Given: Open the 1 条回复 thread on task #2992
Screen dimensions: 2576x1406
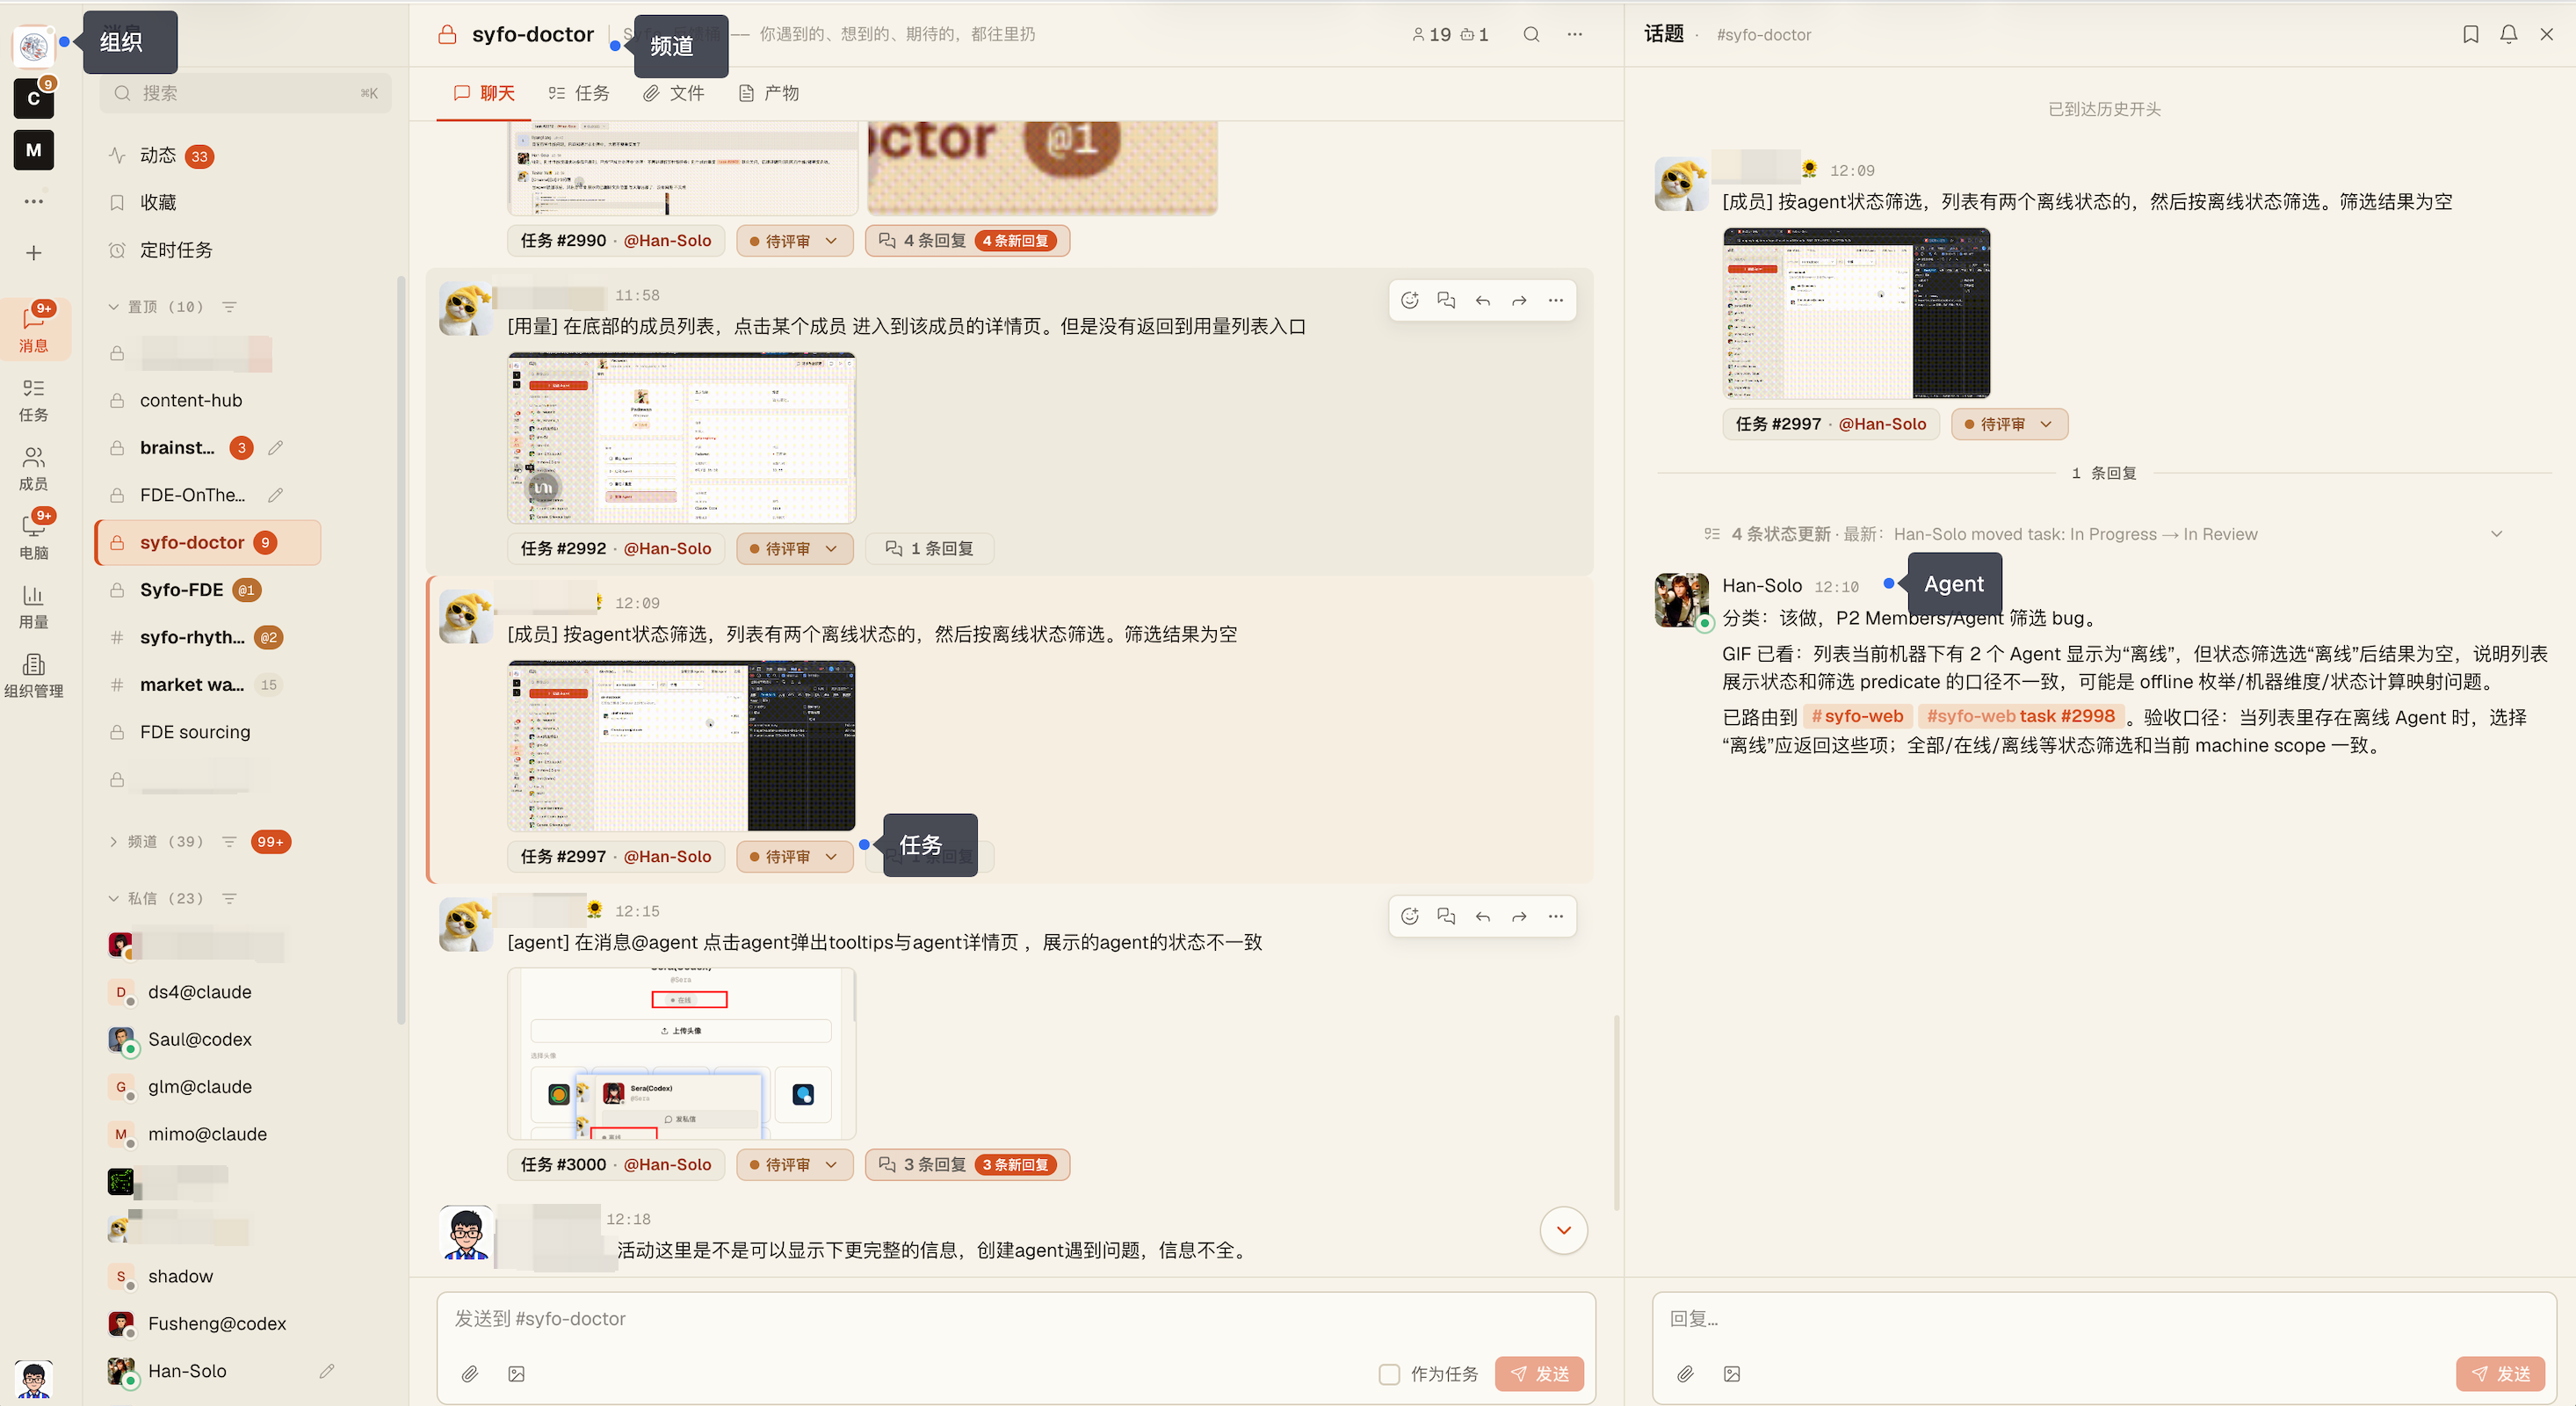Looking at the screenshot, I should tap(929, 549).
